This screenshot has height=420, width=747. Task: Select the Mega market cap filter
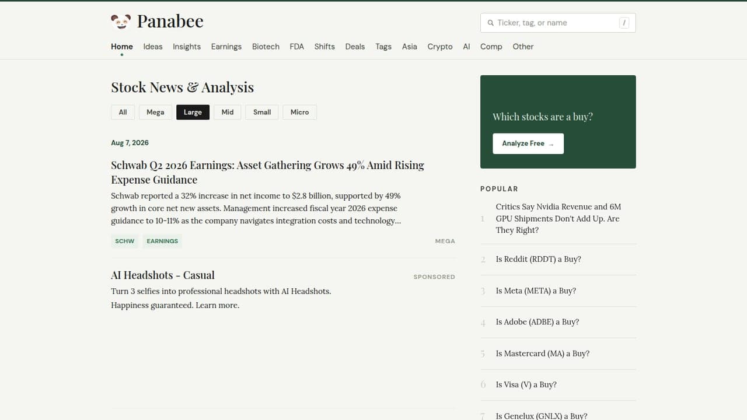(155, 112)
